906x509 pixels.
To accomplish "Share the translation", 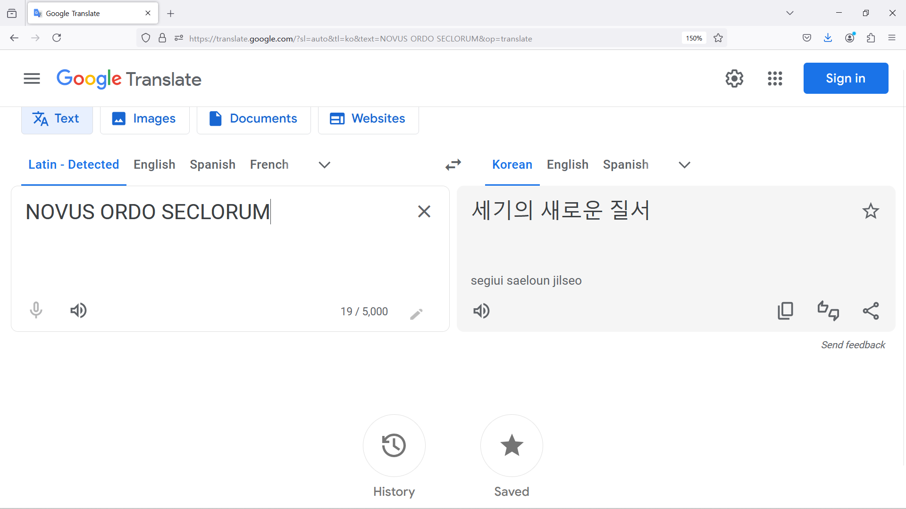I will [871, 311].
